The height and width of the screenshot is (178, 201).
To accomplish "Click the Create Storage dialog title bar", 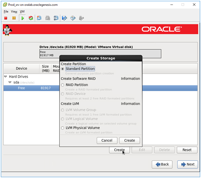I will pos(101,58).
